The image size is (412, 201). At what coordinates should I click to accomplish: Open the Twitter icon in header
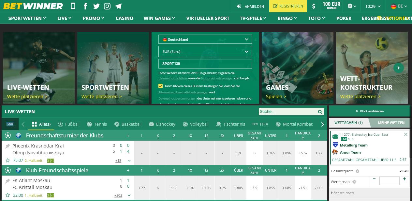tap(96, 6)
